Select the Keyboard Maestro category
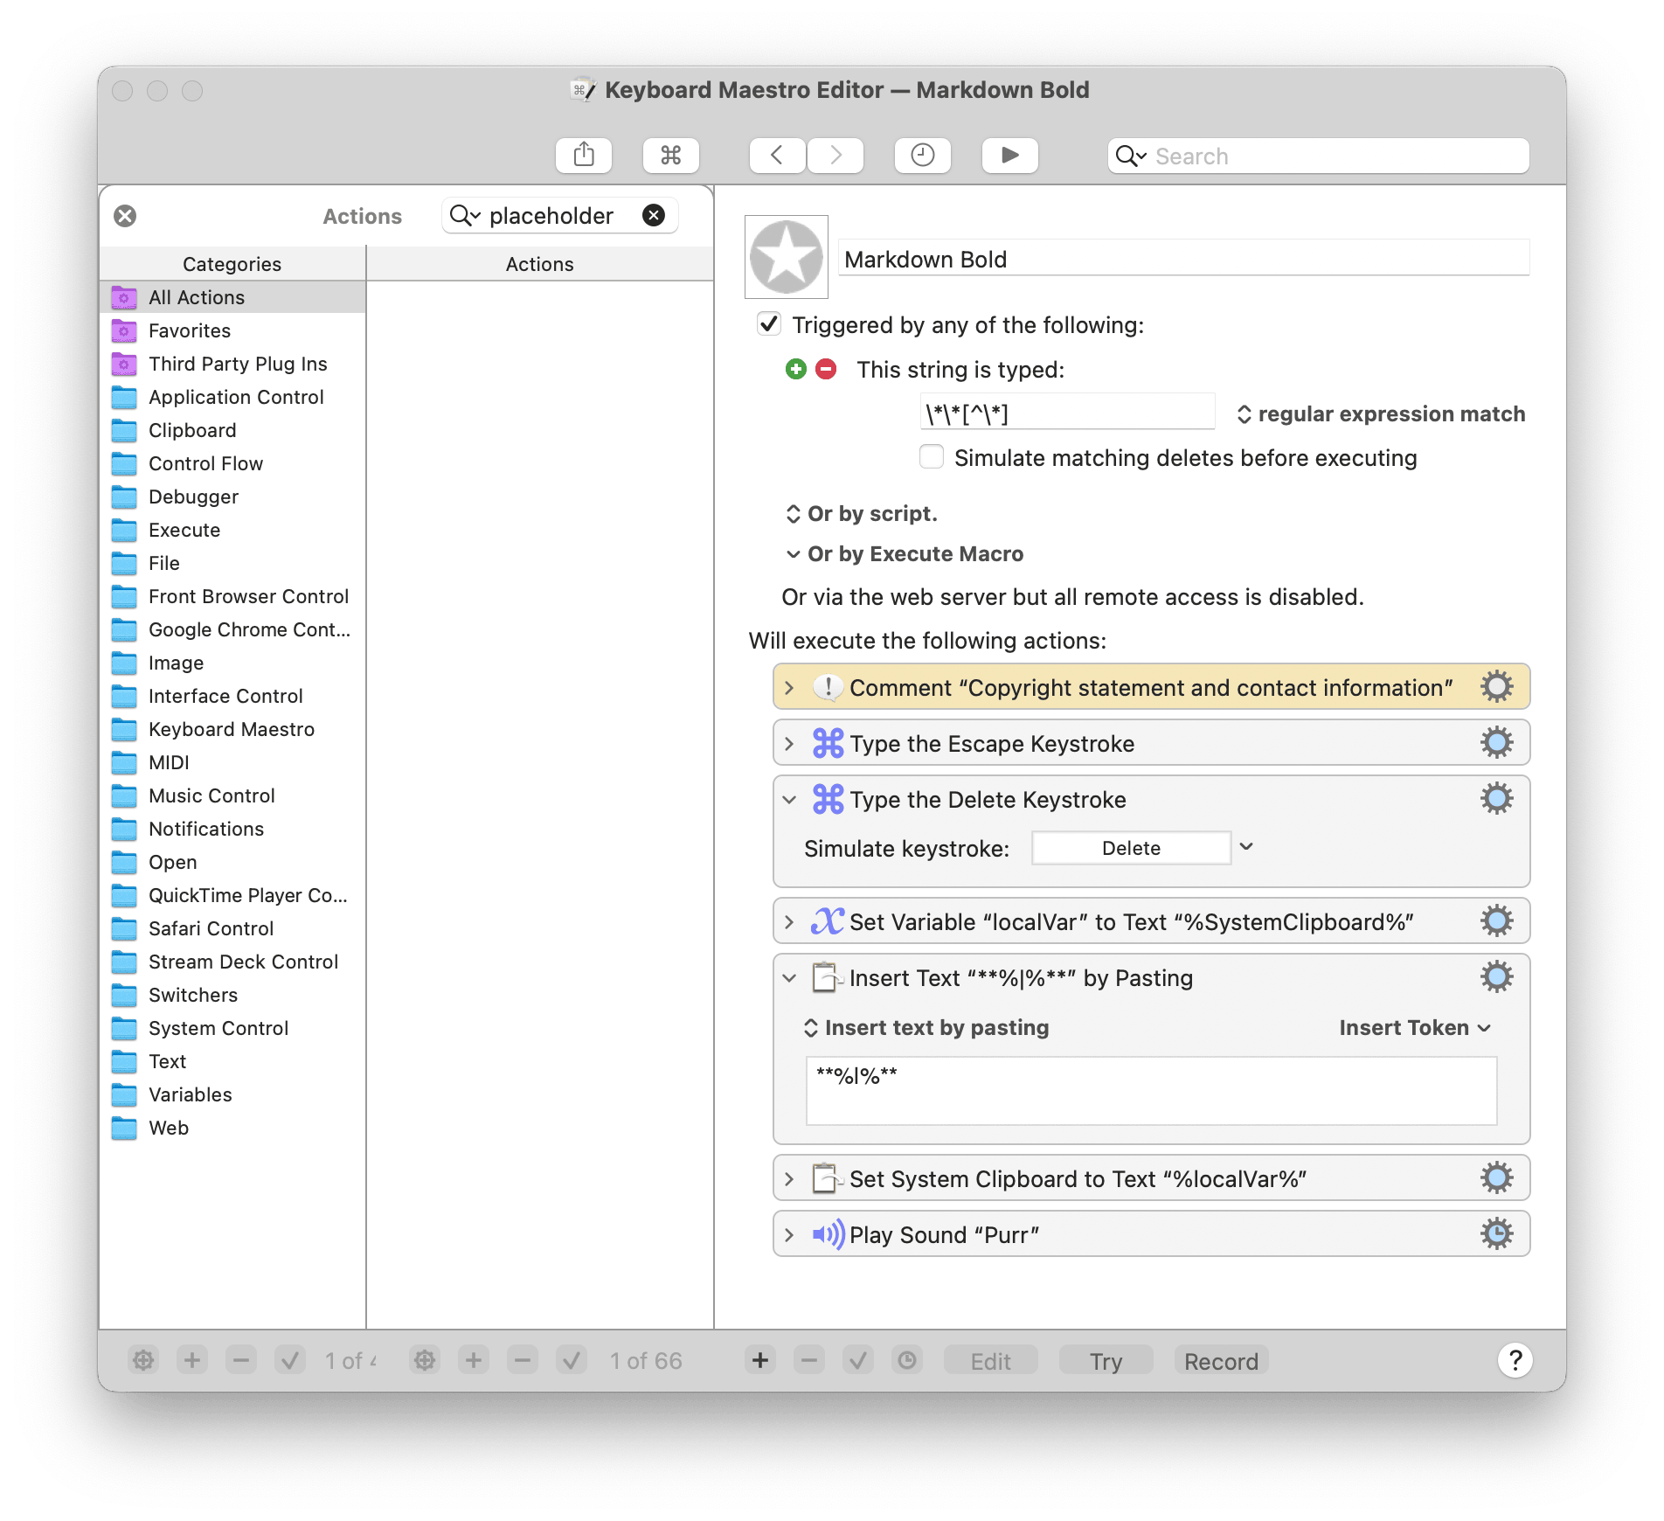This screenshot has height=1521, width=1664. coord(232,729)
